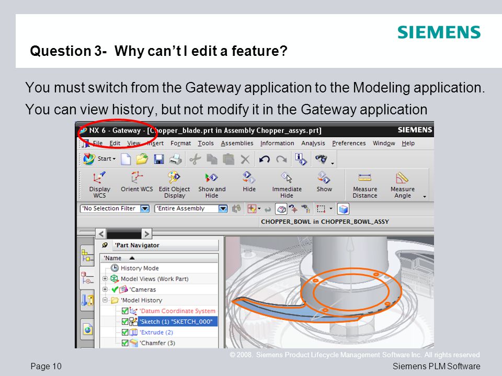Open the Help menu
Image resolution: width=502 pixels, height=376 pixels.
tap(408, 143)
